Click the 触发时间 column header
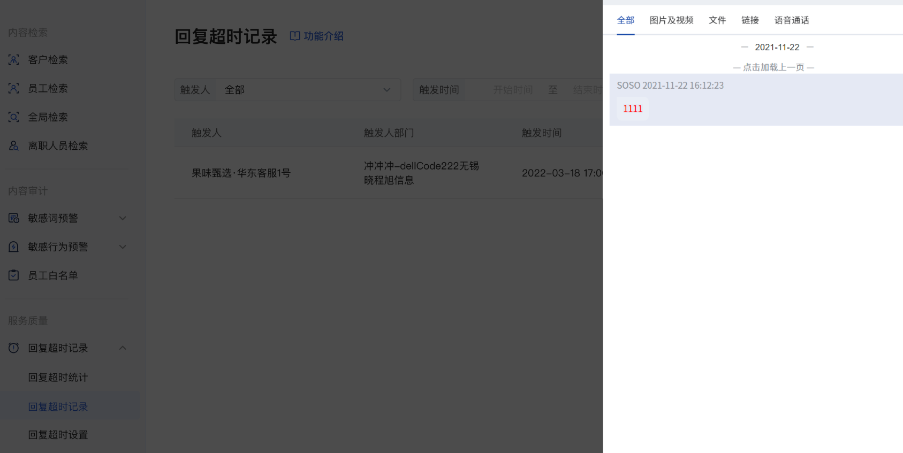 click(542, 133)
